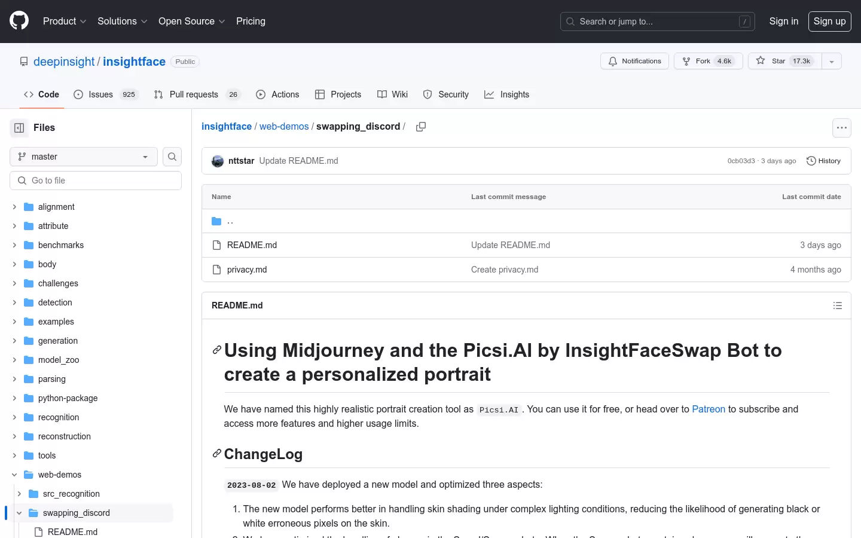Click the Notifications bell button
Image resolution: width=861 pixels, height=538 pixels.
[634, 61]
